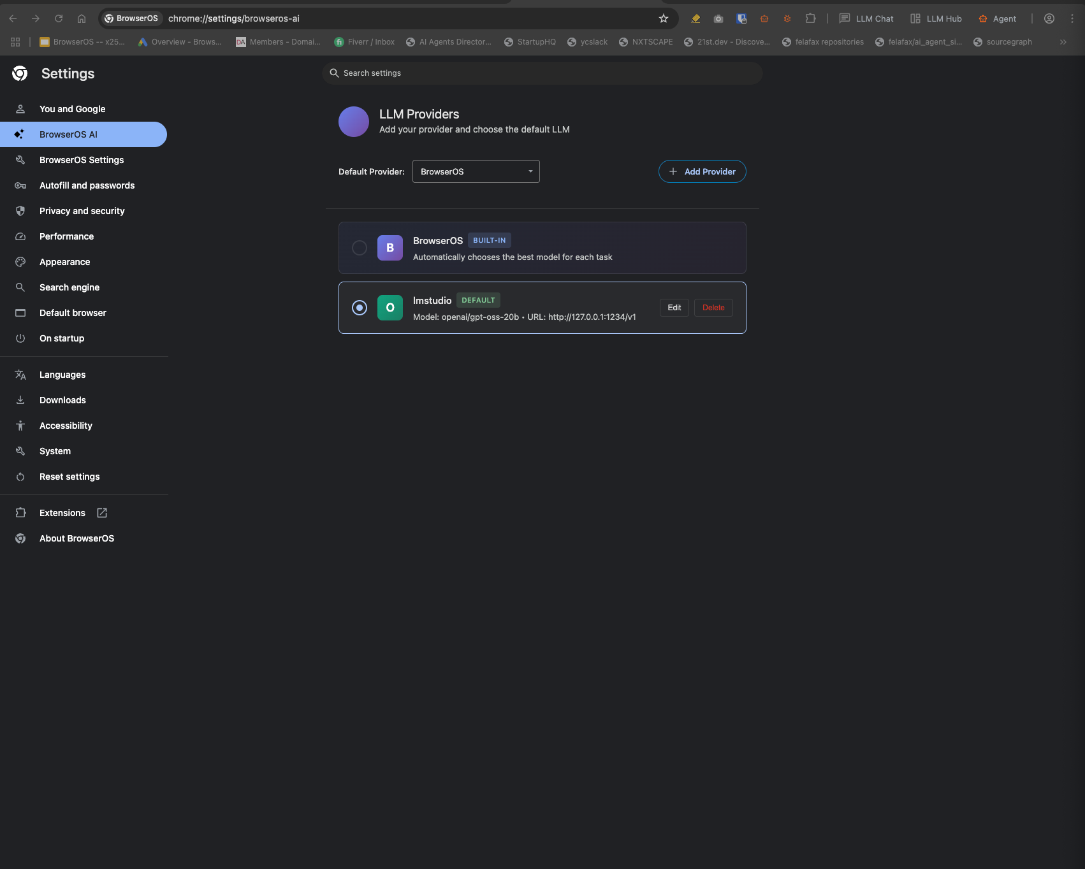Select the lmstudio provider radio button

click(x=359, y=308)
